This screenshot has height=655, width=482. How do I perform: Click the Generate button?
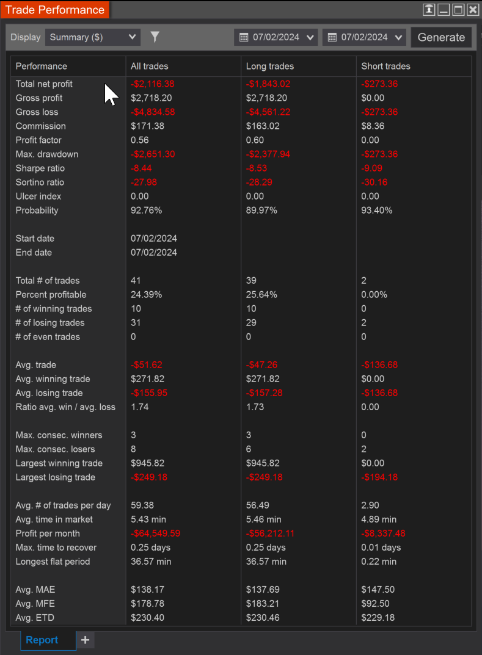tap(441, 37)
